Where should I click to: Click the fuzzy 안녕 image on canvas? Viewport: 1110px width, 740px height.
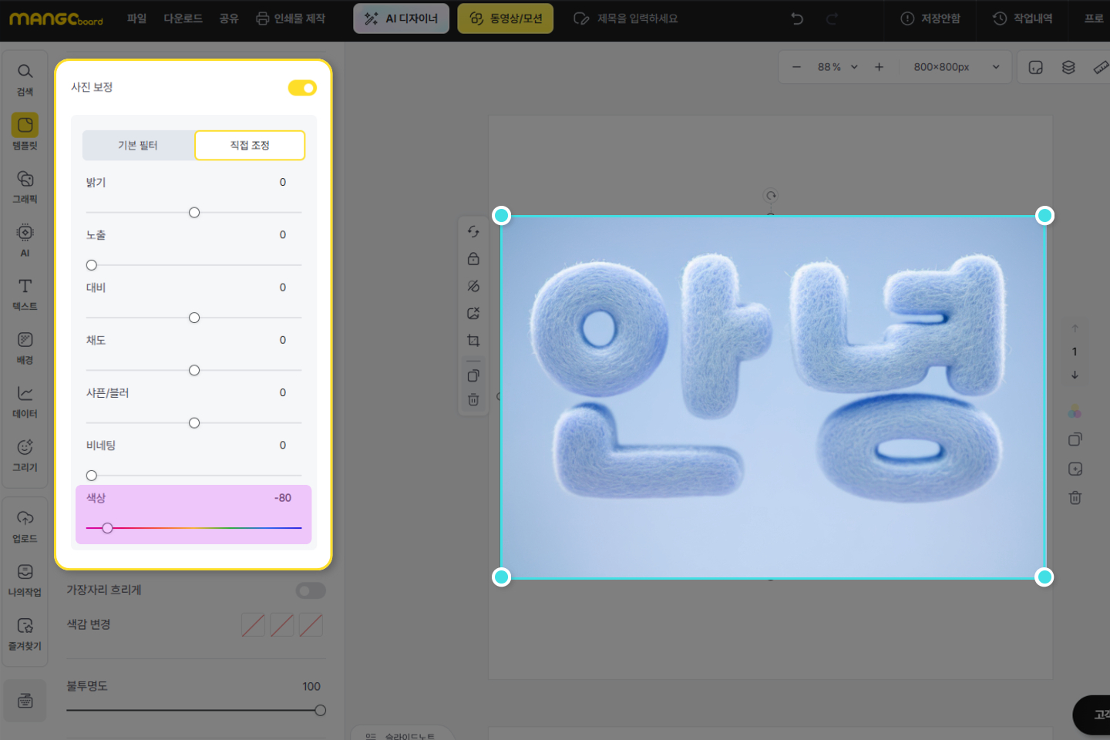click(x=773, y=397)
